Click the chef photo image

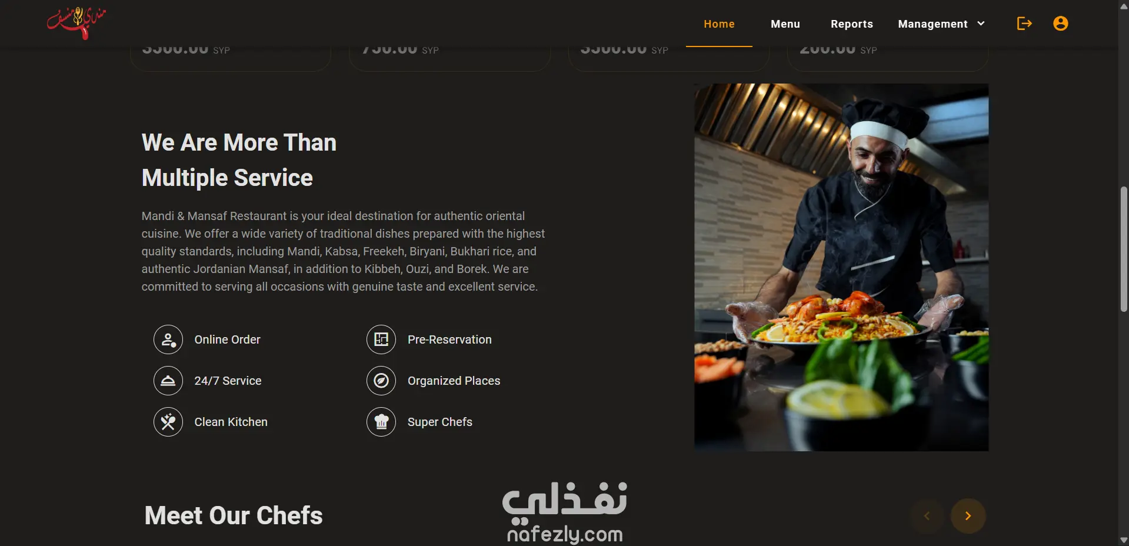pos(841,268)
